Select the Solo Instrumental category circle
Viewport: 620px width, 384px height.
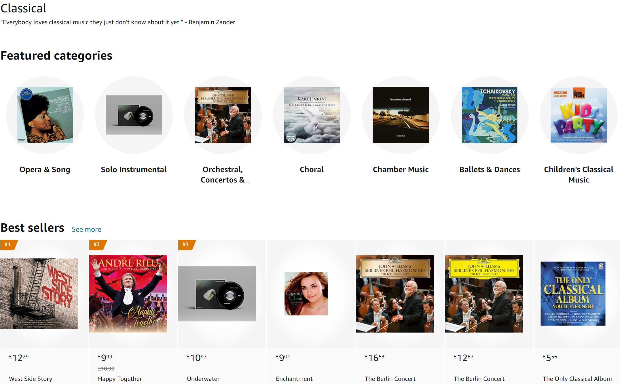134,115
